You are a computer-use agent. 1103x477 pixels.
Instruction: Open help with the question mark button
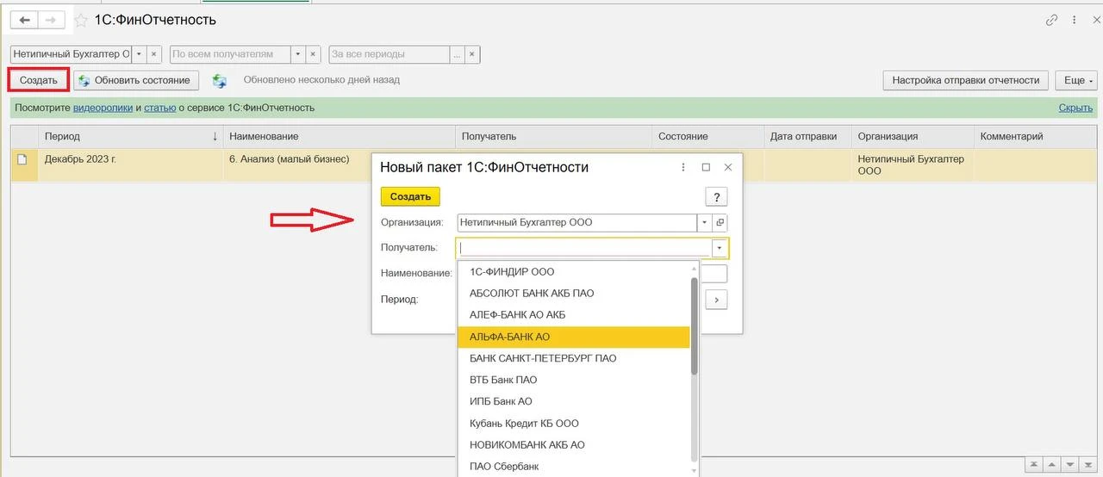[x=717, y=197]
